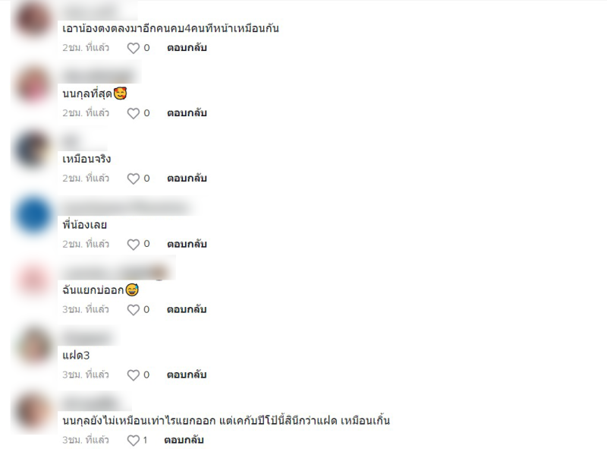Reply to the 'ฉันแยกบ่ออก' comment
607x449 pixels.
pos(187,309)
